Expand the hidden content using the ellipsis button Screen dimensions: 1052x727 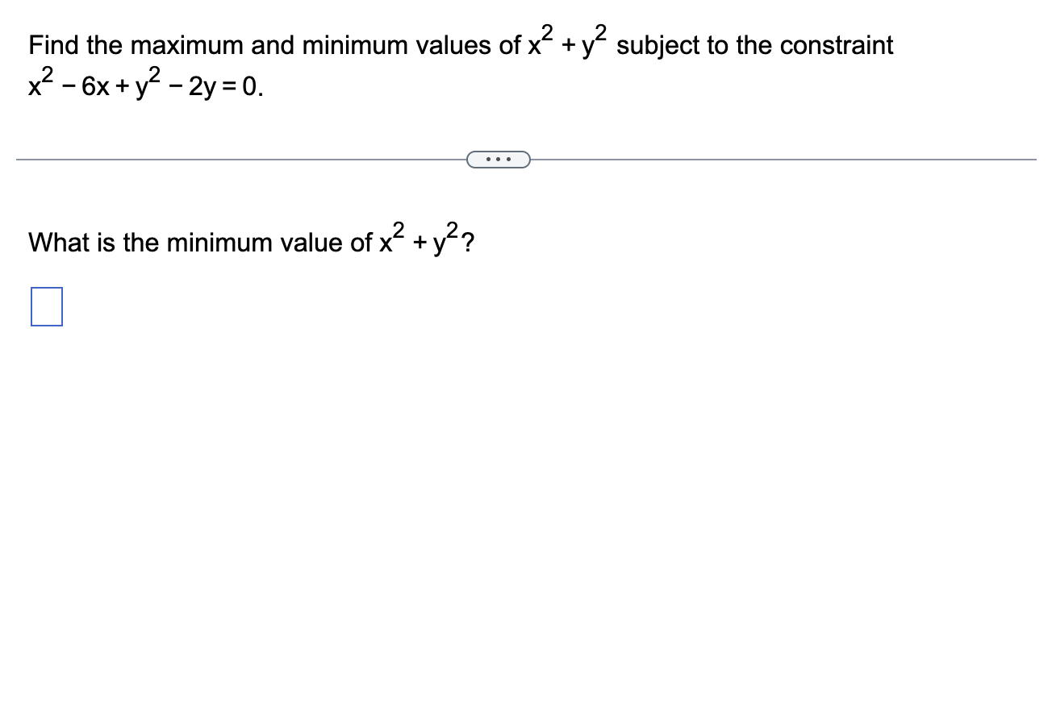499,159
